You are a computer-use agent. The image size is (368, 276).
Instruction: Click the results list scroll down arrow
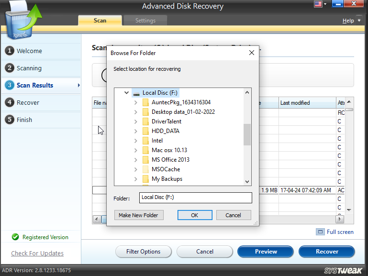click(x=349, y=210)
